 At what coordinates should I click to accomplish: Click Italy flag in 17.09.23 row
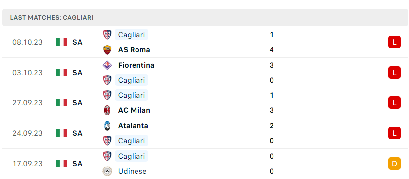coord(62,164)
